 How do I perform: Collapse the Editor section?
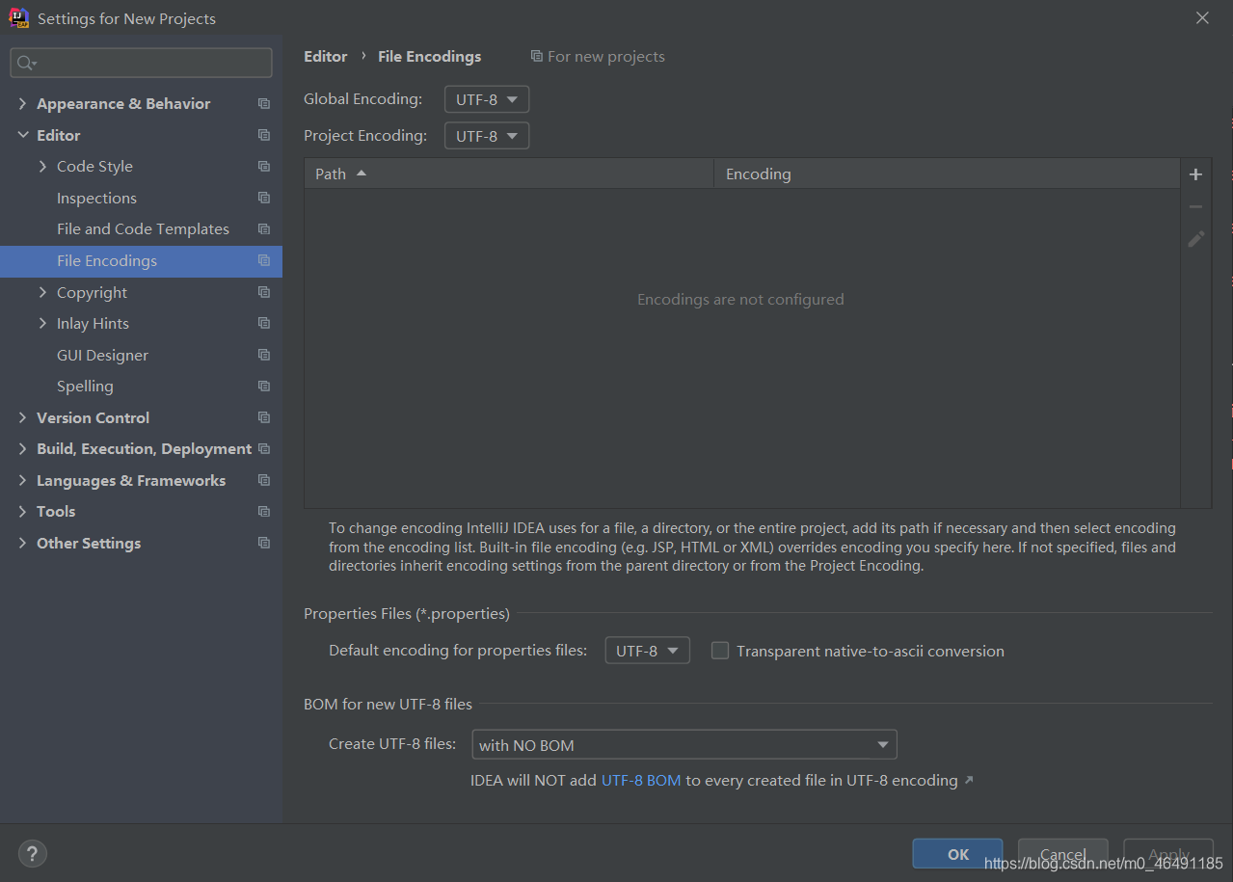[x=22, y=136]
